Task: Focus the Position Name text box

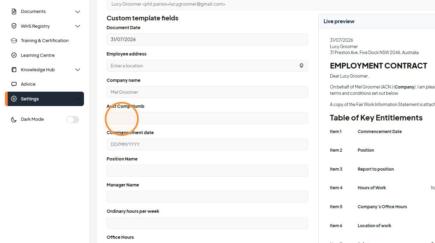Action: pyautogui.click(x=207, y=171)
